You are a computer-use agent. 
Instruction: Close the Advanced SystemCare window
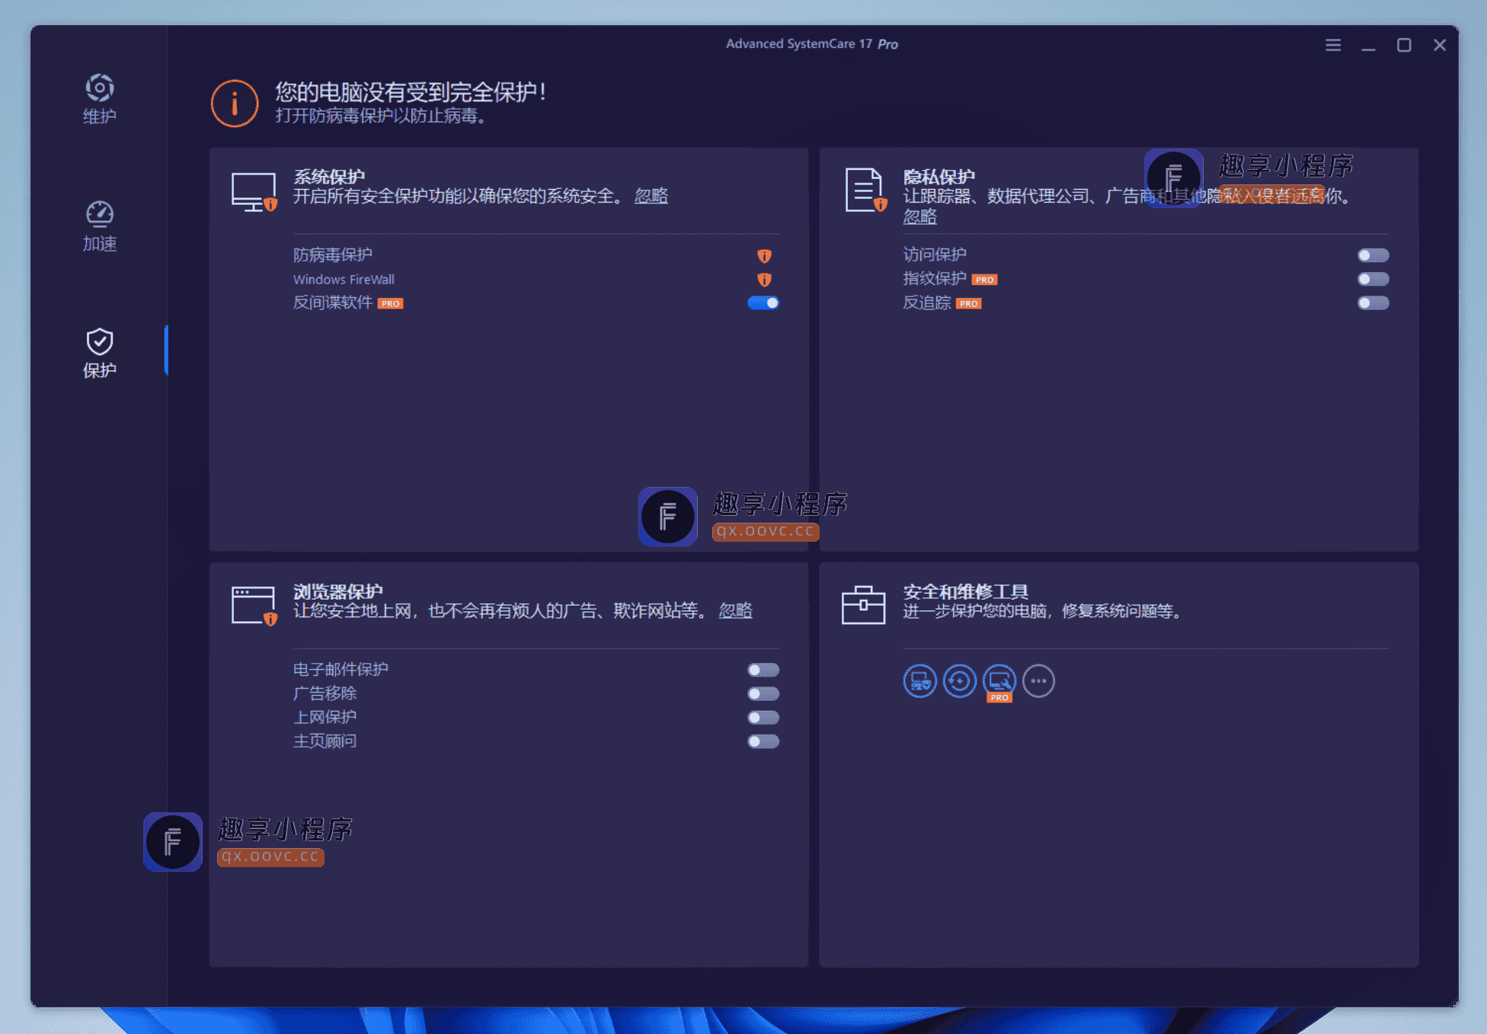[x=1440, y=45]
